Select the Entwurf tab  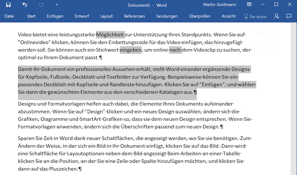[x=82, y=16]
